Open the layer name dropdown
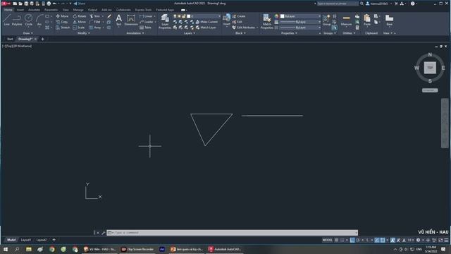Viewport: 451px width, 254px height. (204, 16)
